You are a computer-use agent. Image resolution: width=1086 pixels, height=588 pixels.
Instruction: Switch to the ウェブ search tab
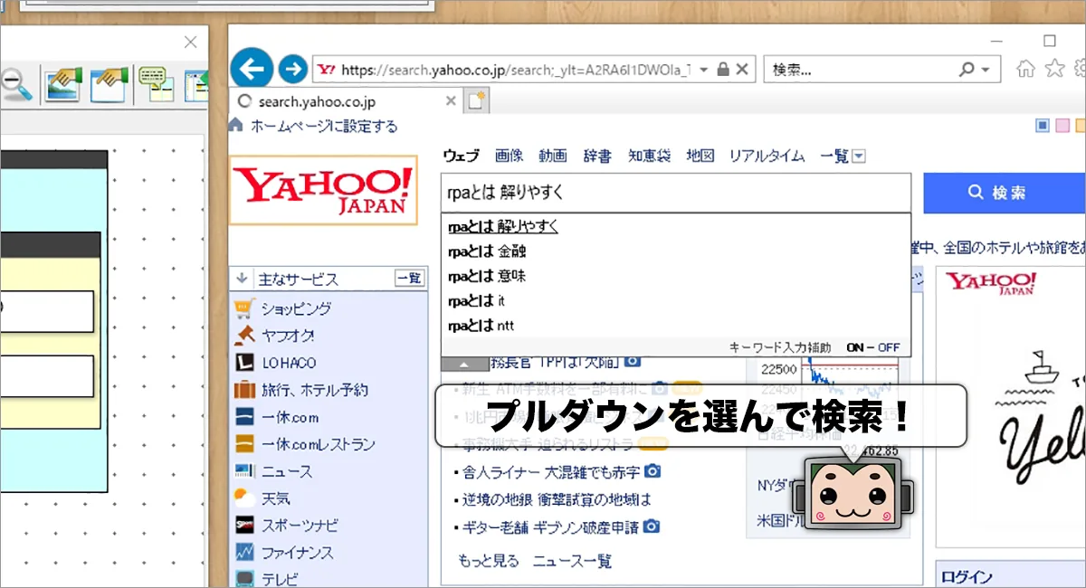(461, 156)
